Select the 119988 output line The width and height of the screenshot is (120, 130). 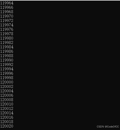[7, 56]
